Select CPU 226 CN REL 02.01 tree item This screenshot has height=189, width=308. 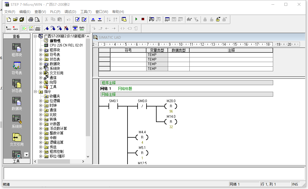tap(66, 45)
